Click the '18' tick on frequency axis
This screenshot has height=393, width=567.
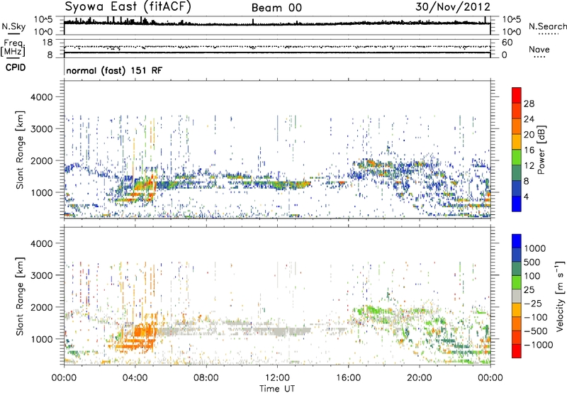(47, 43)
